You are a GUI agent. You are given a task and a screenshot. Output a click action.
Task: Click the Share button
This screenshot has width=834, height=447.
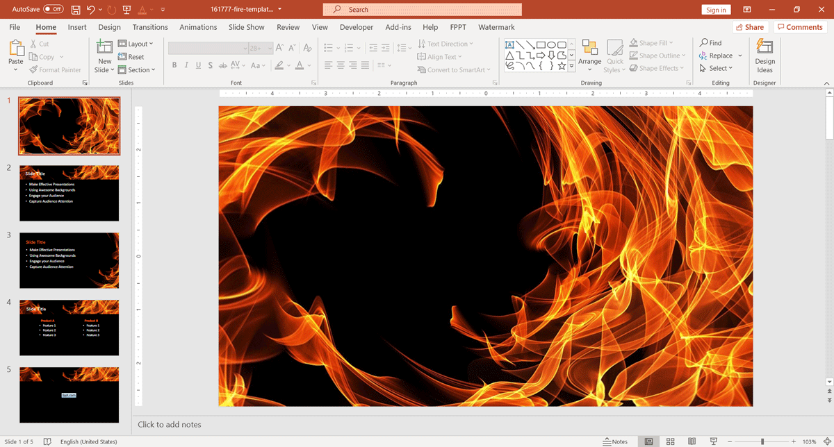pyautogui.click(x=749, y=27)
